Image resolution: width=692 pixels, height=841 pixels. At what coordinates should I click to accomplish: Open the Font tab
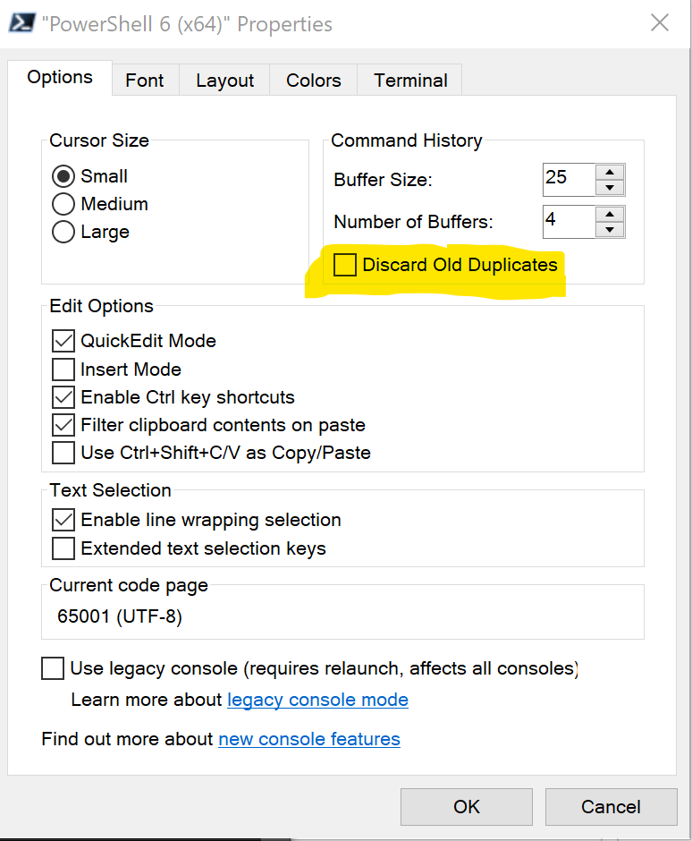[145, 81]
